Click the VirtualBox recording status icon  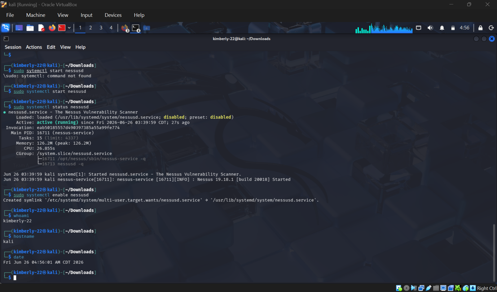point(451,288)
